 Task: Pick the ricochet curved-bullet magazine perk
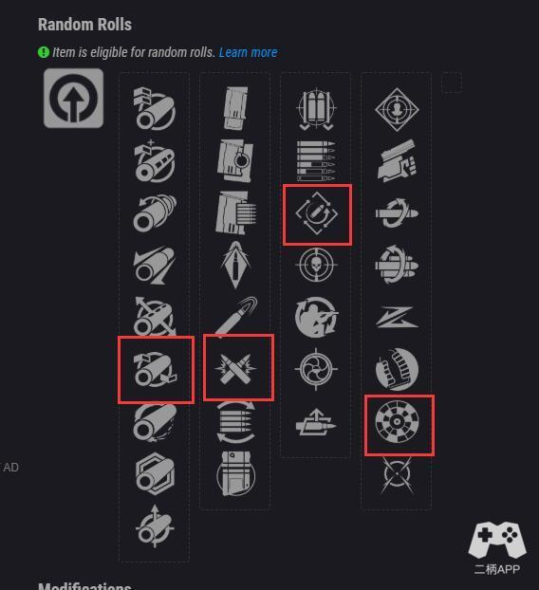pos(236,316)
